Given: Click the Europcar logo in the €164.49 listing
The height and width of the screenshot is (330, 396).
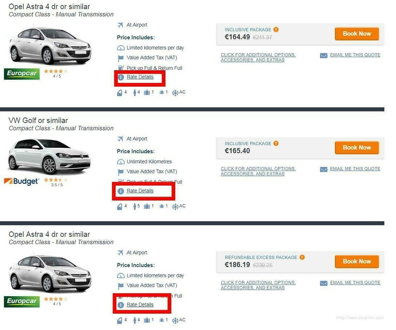Looking at the screenshot, I should point(22,74).
